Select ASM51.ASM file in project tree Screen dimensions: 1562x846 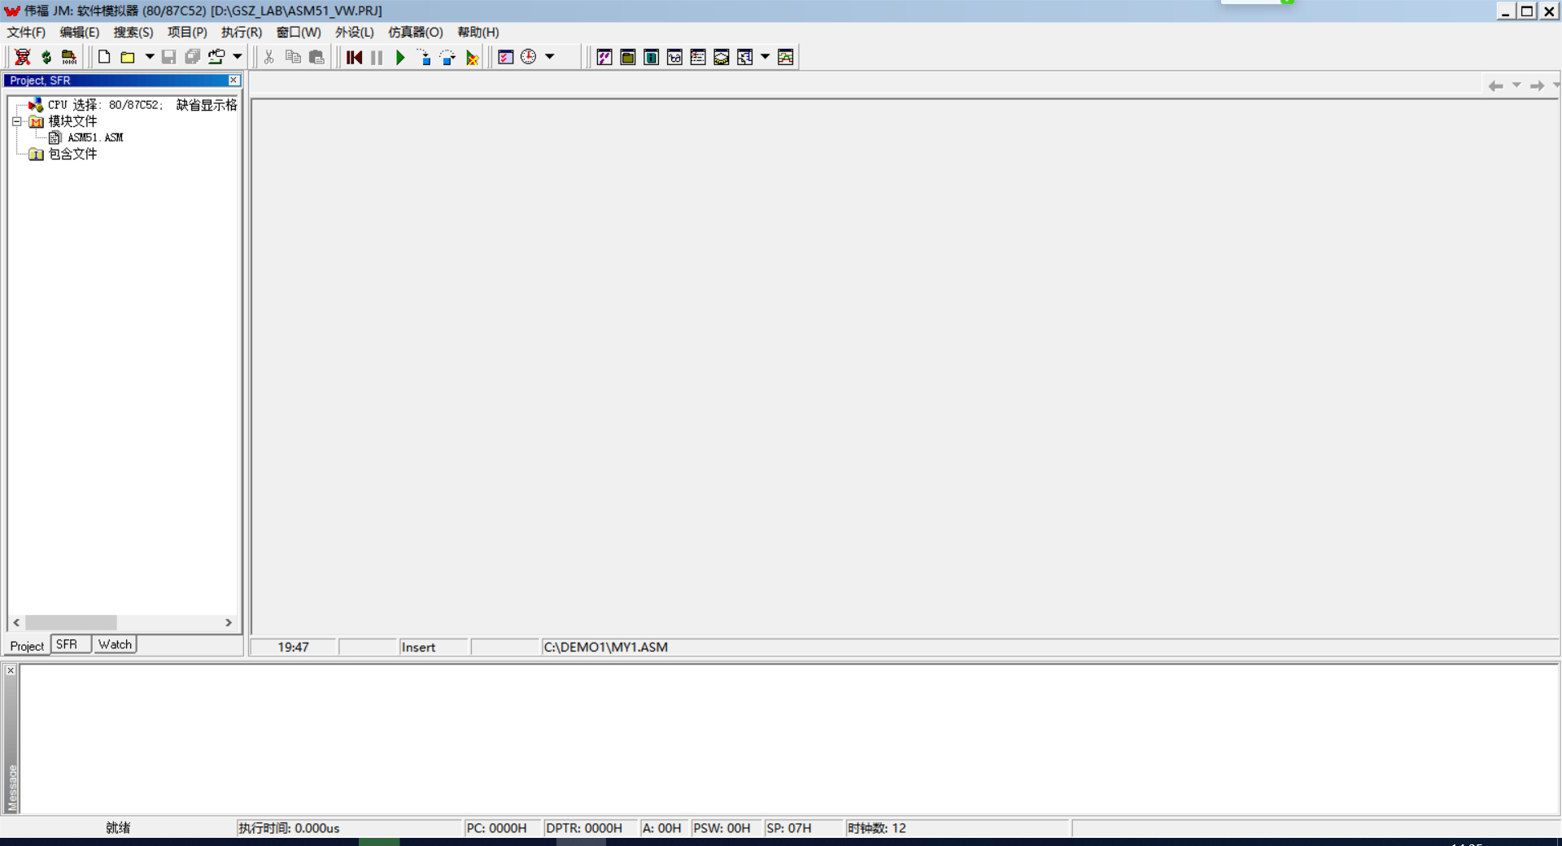(94, 137)
